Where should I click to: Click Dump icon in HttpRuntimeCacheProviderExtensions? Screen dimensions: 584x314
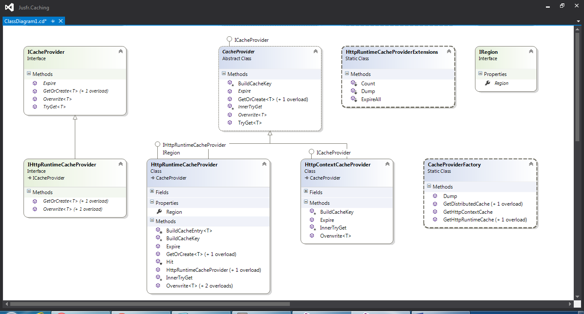click(354, 91)
